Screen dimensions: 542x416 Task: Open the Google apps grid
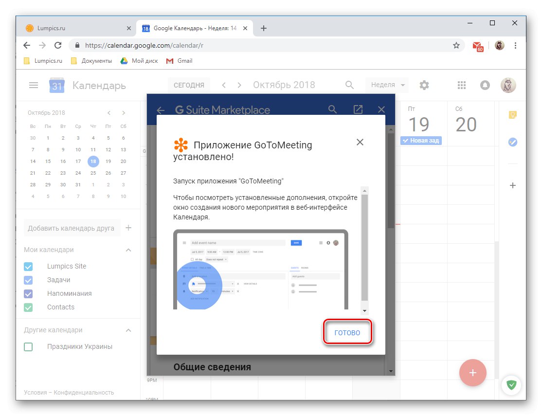pyautogui.click(x=461, y=85)
